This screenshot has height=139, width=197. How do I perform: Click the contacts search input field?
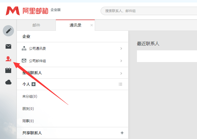148,11
